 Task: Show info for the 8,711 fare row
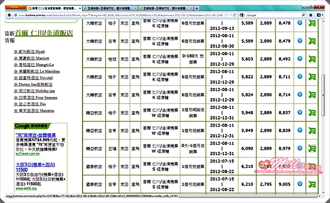click(x=300, y=76)
